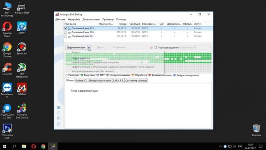Switch the РУС input language indicator
The height and width of the screenshot is (150, 266).
point(240,146)
